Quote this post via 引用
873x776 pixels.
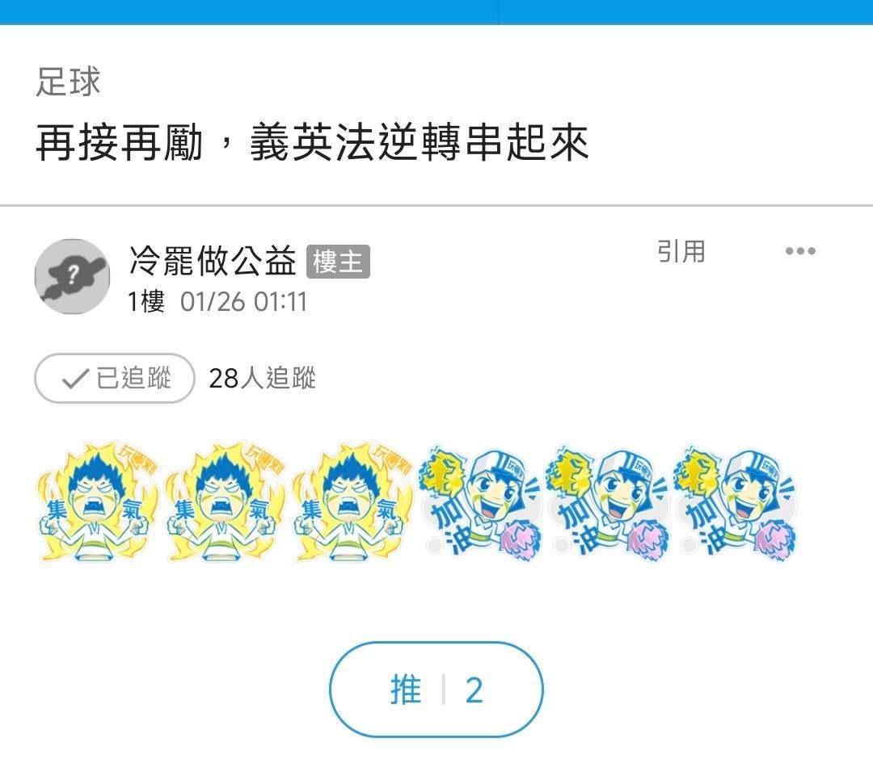click(x=681, y=251)
